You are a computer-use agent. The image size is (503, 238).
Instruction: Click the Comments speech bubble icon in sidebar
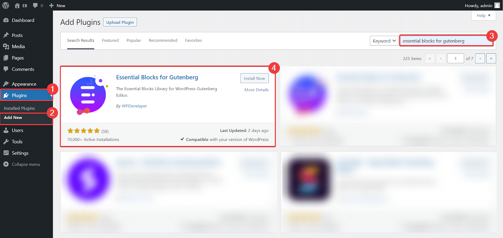coord(6,69)
